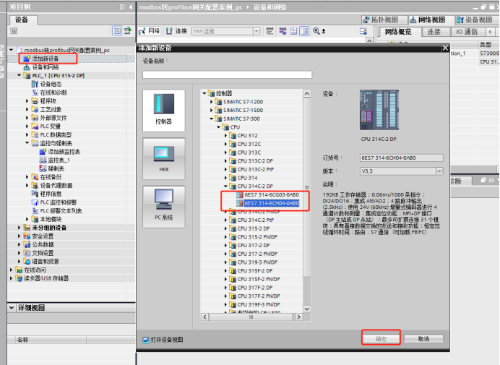Open PLC 报警文本列表 item

(61, 211)
